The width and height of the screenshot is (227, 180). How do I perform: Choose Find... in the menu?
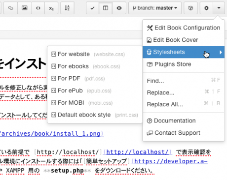[x=184, y=81]
